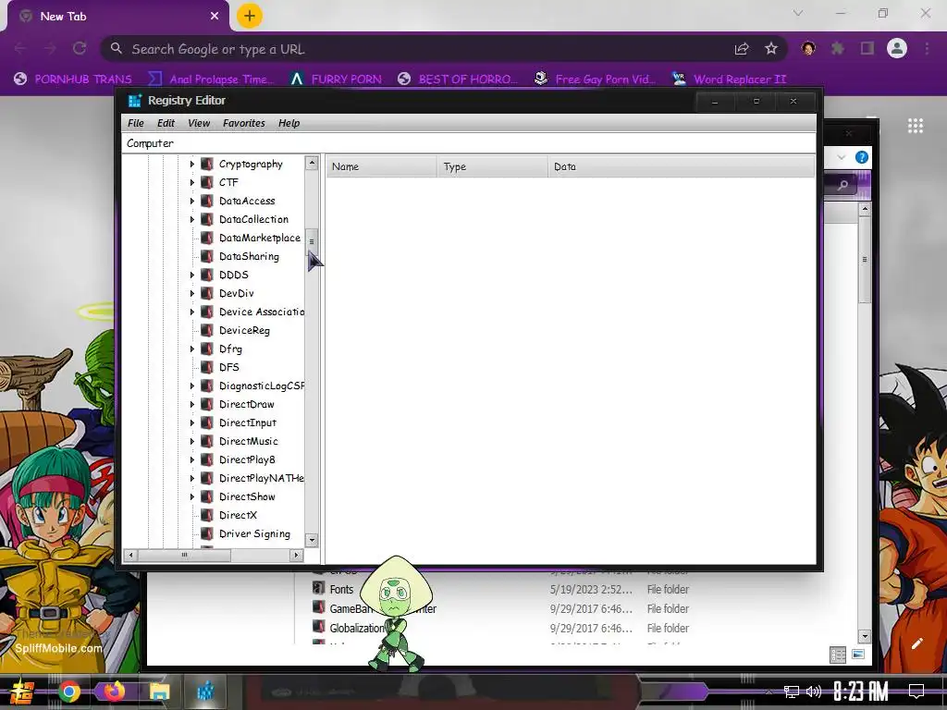Open the Favorites menu in Registry Editor
Screen dimensions: 947x710
[244, 123]
